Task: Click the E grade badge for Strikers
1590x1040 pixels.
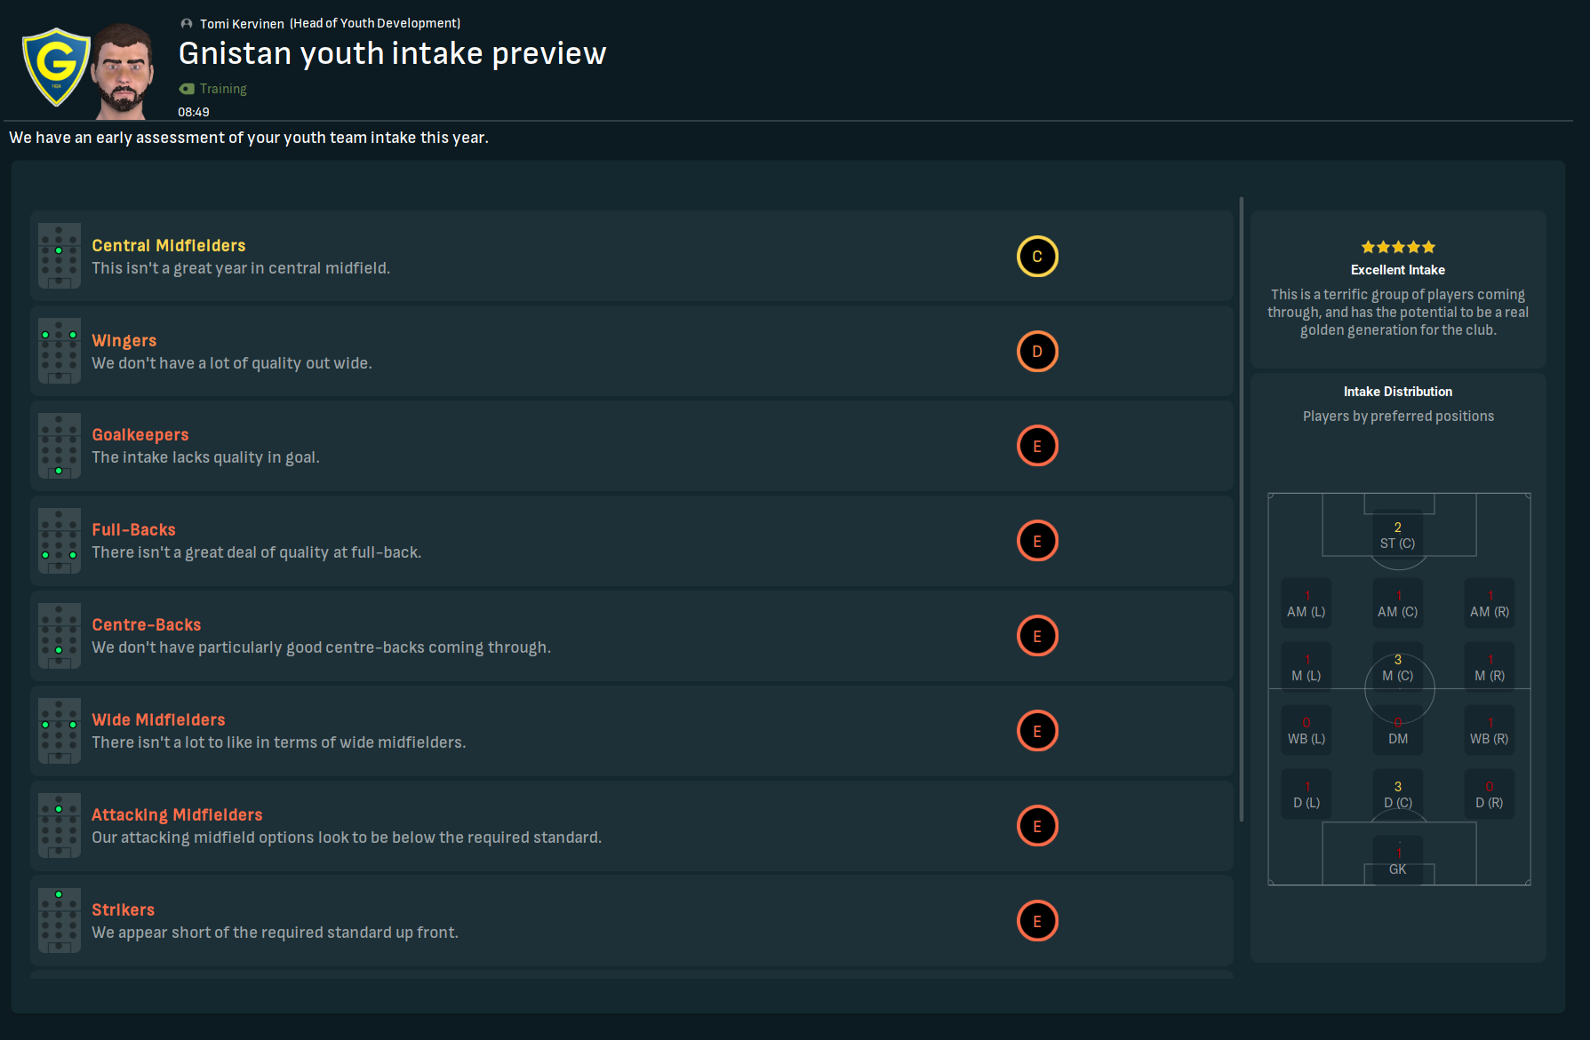Action: coord(1037,921)
